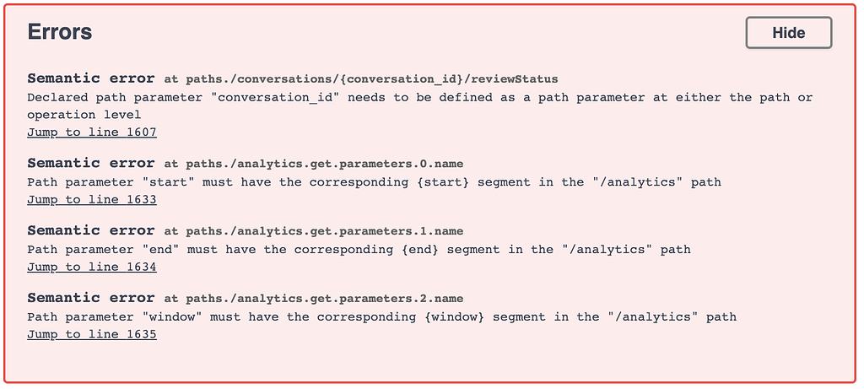
Task: Go to Jump to line 1635 link
Action: (92, 335)
